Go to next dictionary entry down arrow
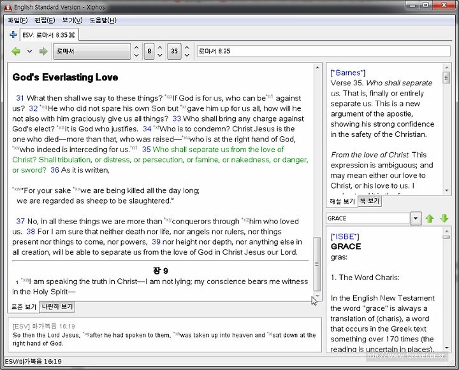The width and height of the screenshot is (459, 370). pos(444,218)
